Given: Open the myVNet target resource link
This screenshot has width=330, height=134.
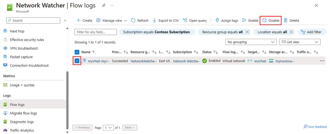Looking at the screenshot, I should 260,61.
